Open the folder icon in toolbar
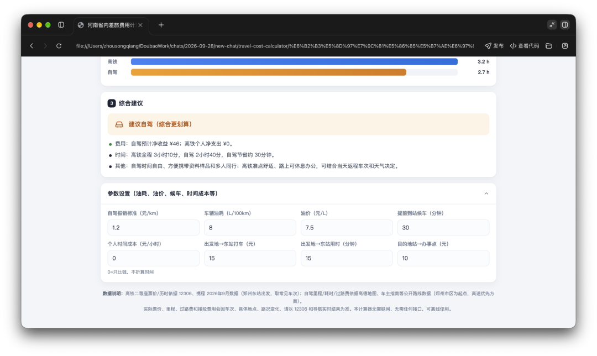 [x=549, y=46]
